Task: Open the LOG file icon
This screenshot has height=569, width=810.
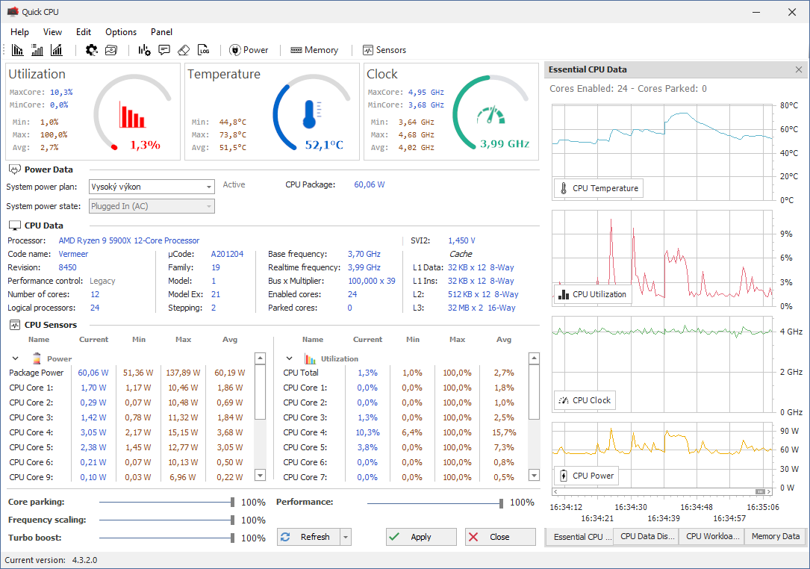Action: point(204,50)
